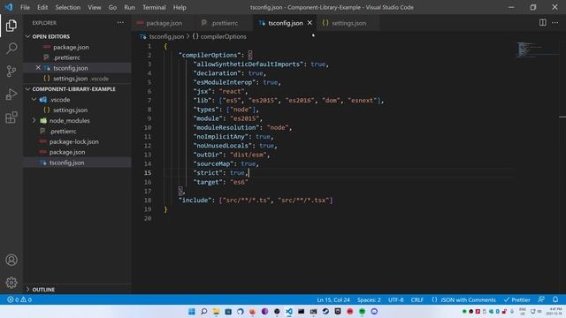Open settings.json .vscode in Open Editors
The height and width of the screenshot is (318, 566).
[x=76, y=79]
